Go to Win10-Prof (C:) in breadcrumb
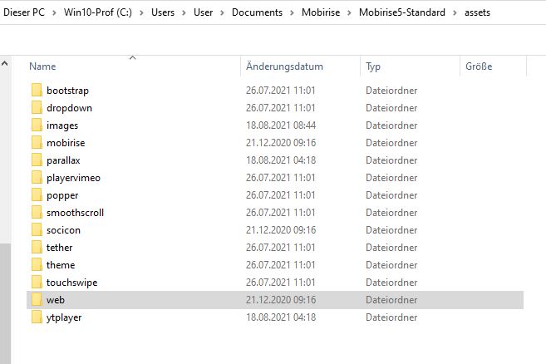Screen dimensions: 546x364 pyautogui.click(x=98, y=12)
